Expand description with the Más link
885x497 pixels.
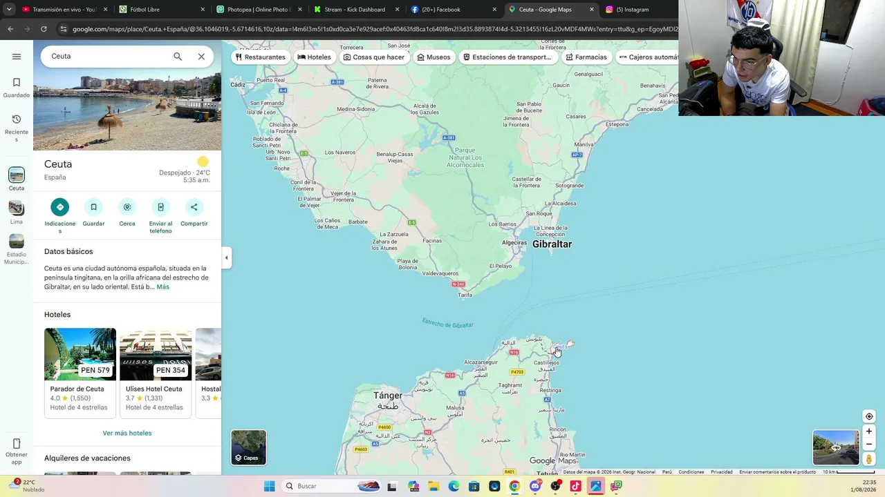(x=162, y=286)
